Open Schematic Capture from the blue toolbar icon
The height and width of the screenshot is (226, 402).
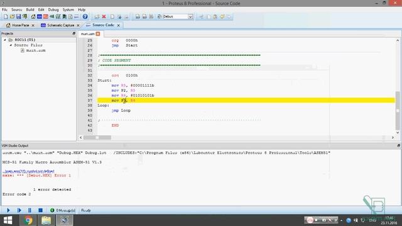pos(40,17)
